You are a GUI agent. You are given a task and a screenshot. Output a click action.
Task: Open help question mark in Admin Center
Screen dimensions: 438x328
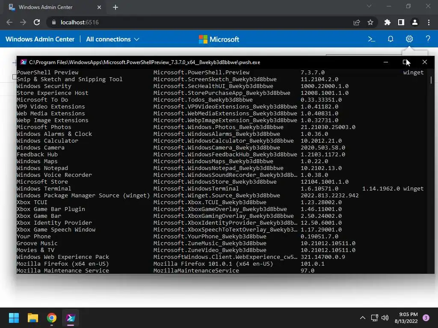[428, 39]
